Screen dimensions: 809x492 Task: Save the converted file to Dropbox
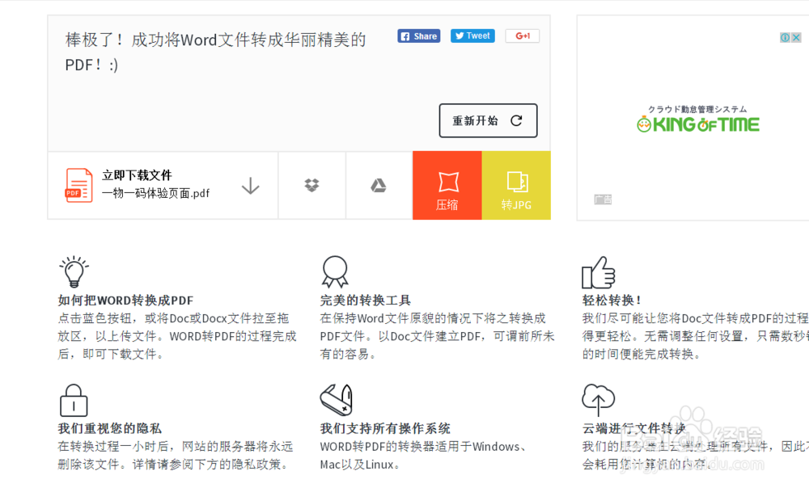(311, 185)
